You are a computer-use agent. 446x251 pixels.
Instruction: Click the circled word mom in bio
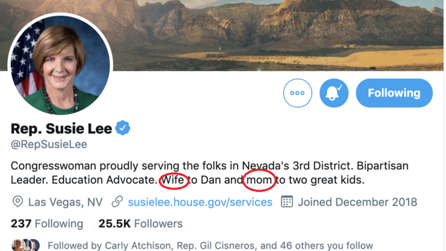tap(260, 180)
